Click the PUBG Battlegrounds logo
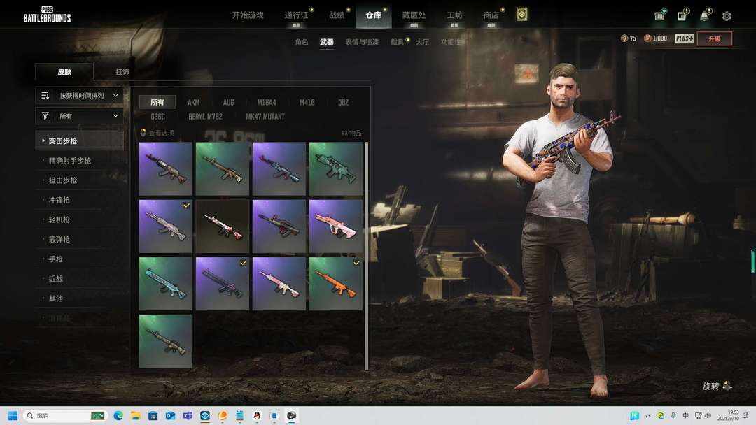 pos(48,15)
